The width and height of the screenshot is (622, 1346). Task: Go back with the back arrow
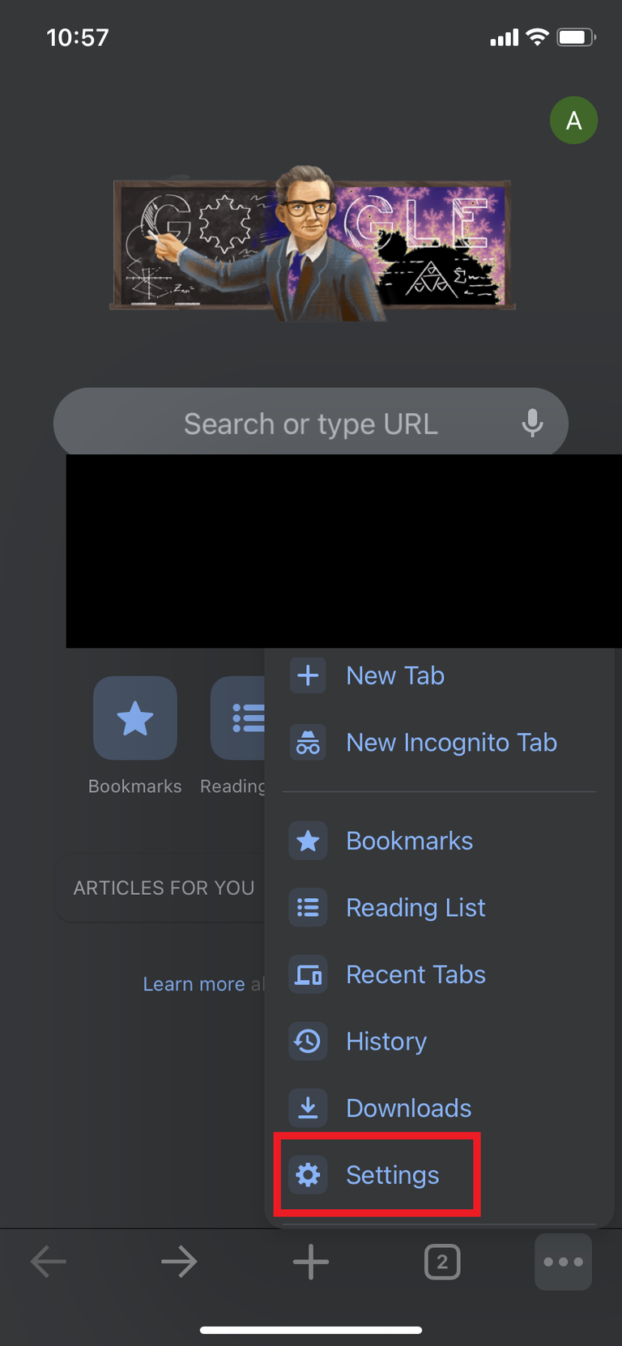pyautogui.click(x=49, y=1261)
